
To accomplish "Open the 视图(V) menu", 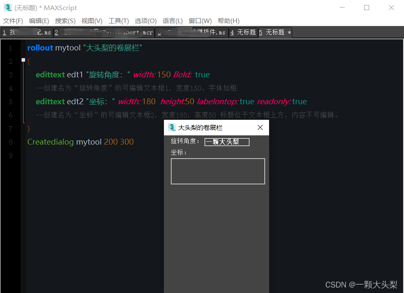I will coord(92,21).
